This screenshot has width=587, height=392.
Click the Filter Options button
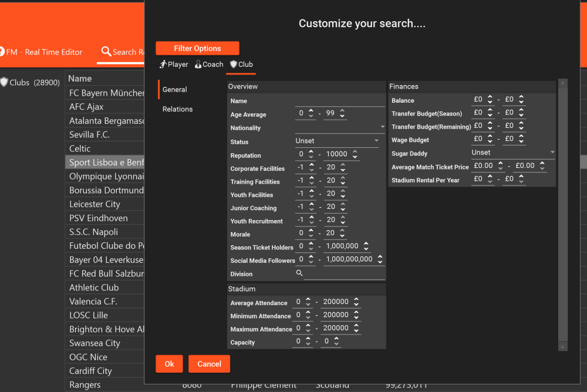coord(197,49)
